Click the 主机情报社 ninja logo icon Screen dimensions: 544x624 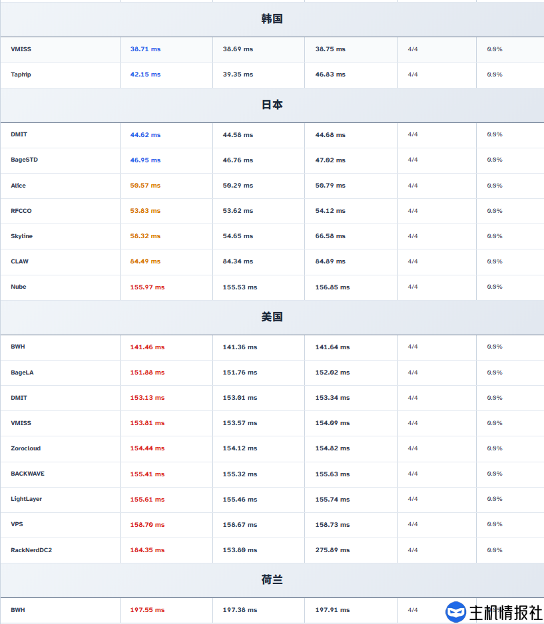[456, 612]
